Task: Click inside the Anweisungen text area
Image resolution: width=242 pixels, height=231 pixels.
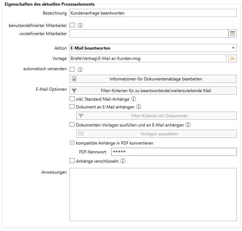Action: coord(153,195)
